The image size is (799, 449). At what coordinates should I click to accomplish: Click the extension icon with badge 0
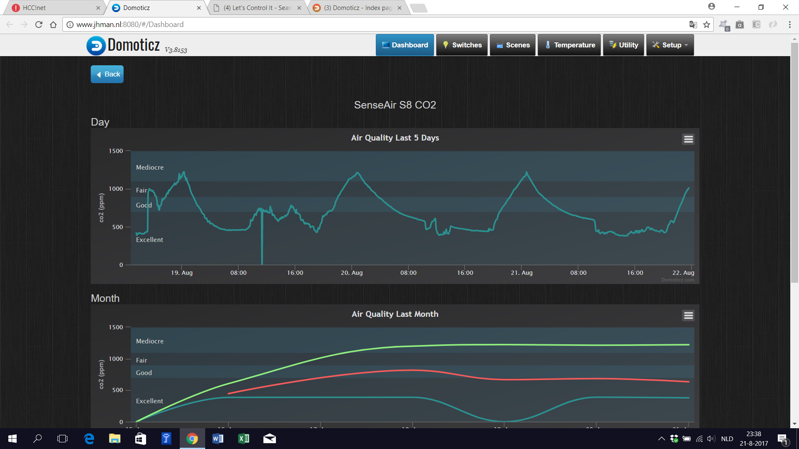click(724, 25)
